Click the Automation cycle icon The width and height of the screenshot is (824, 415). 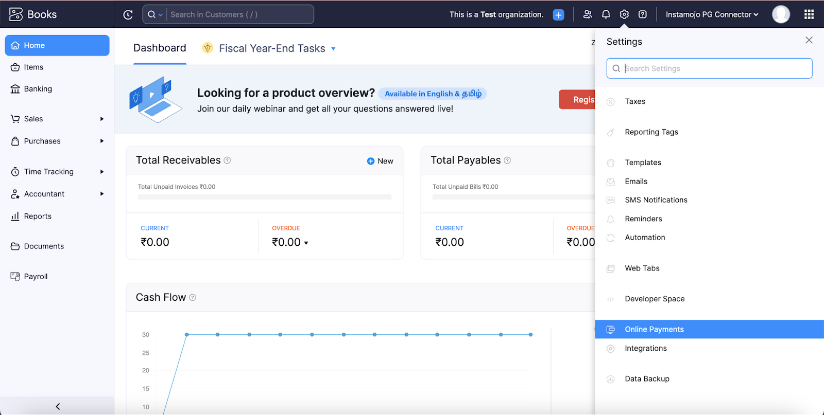click(611, 238)
